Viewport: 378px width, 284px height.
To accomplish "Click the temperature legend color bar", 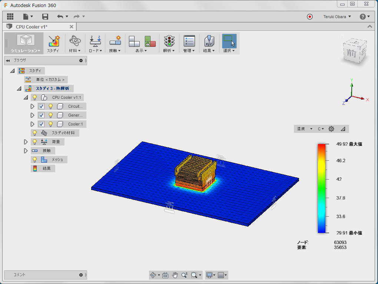I will pyautogui.click(x=322, y=188).
